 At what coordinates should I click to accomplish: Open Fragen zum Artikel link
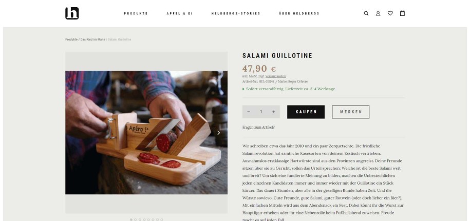click(x=258, y=127)
